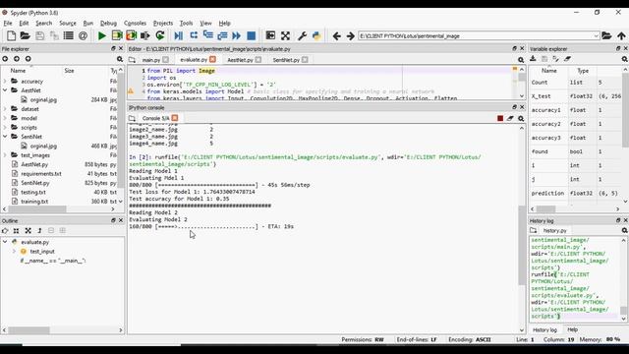
Task: Change to parent directory up arrow
Action: (621, 35)
